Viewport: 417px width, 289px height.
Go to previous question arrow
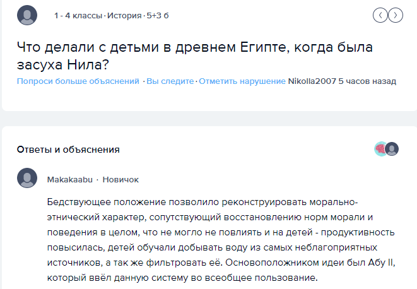pos(380,15)
